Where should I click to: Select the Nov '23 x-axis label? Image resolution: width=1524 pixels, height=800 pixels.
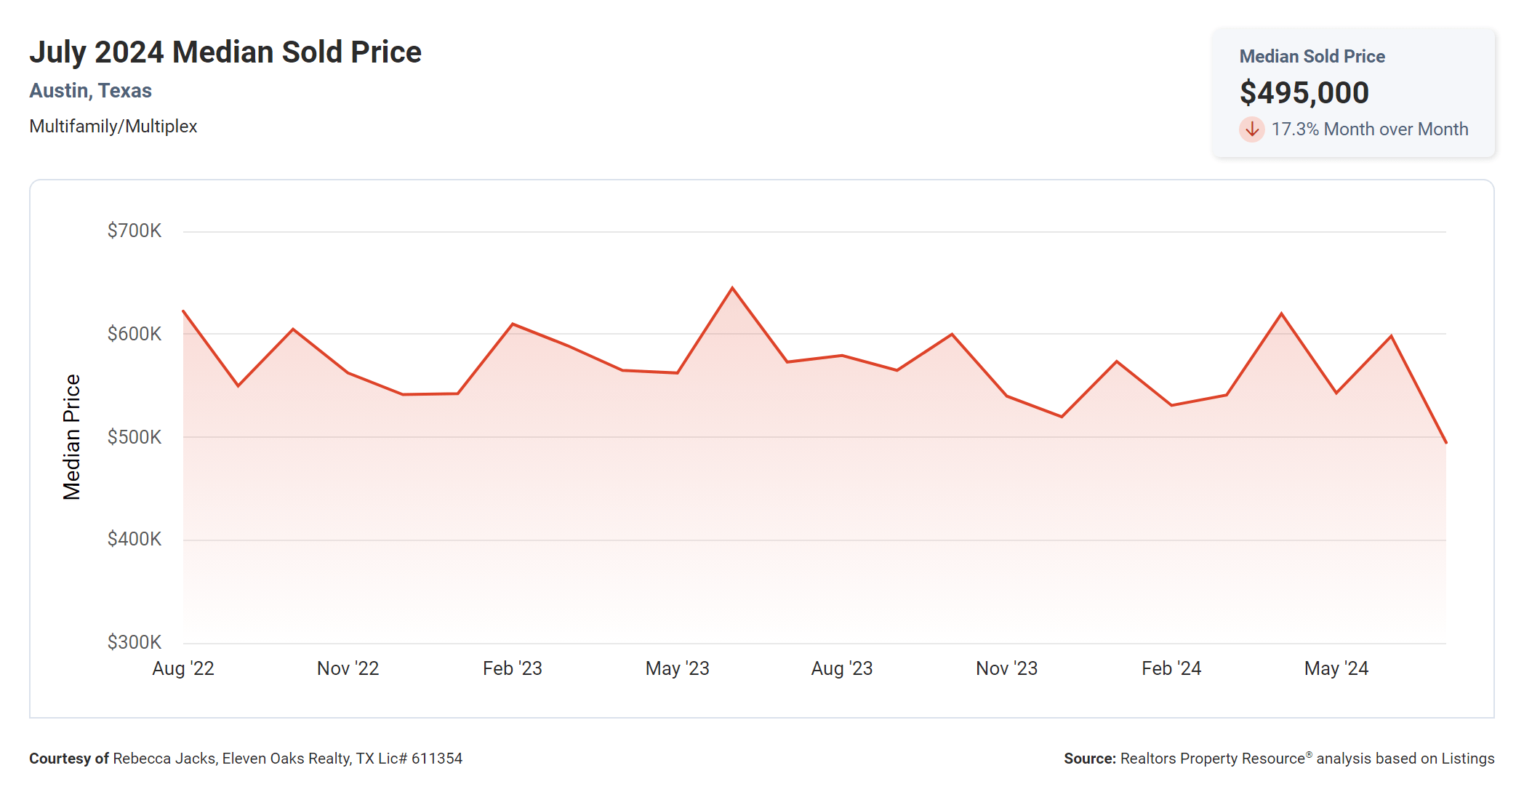pos(1006,668)
